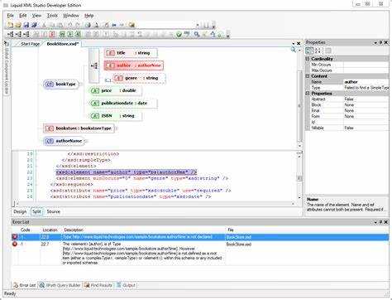392x300 pixels.
Task: Open the Find Results tab
Action: [x=98, y=285]
